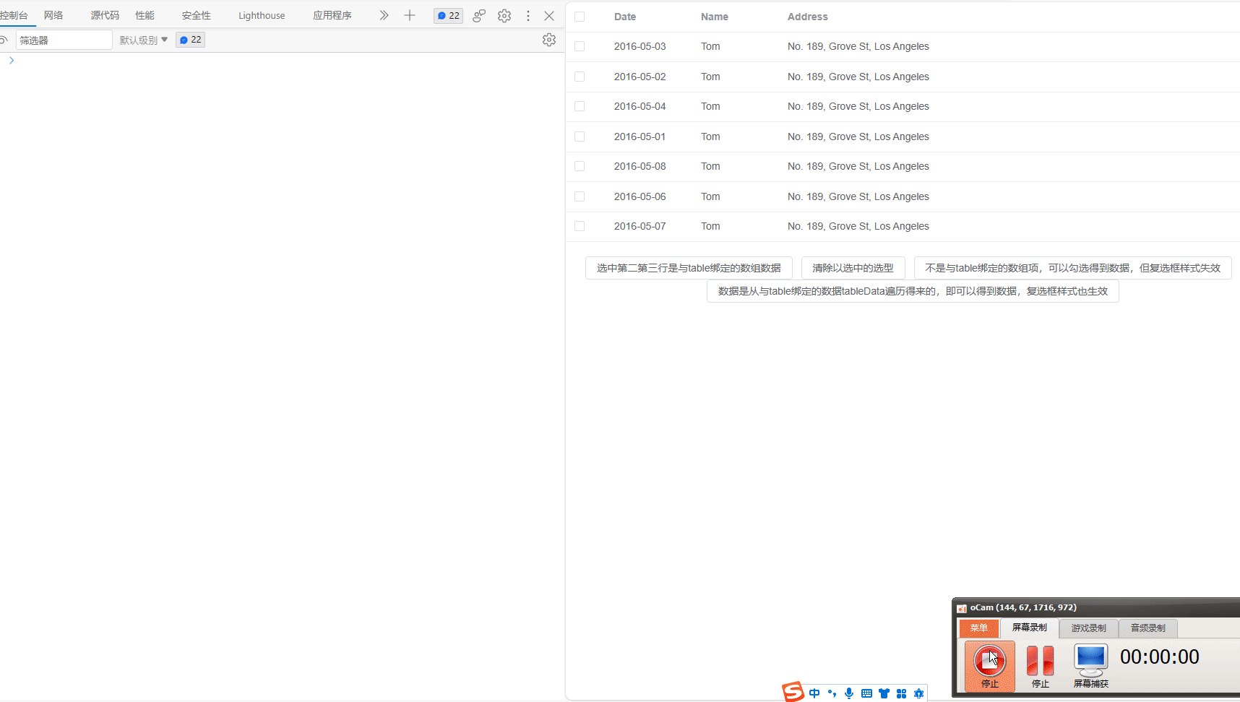Click Tom in the 2016-05-01 row
The image size is (1240, 702).
(x=710, y=136)
